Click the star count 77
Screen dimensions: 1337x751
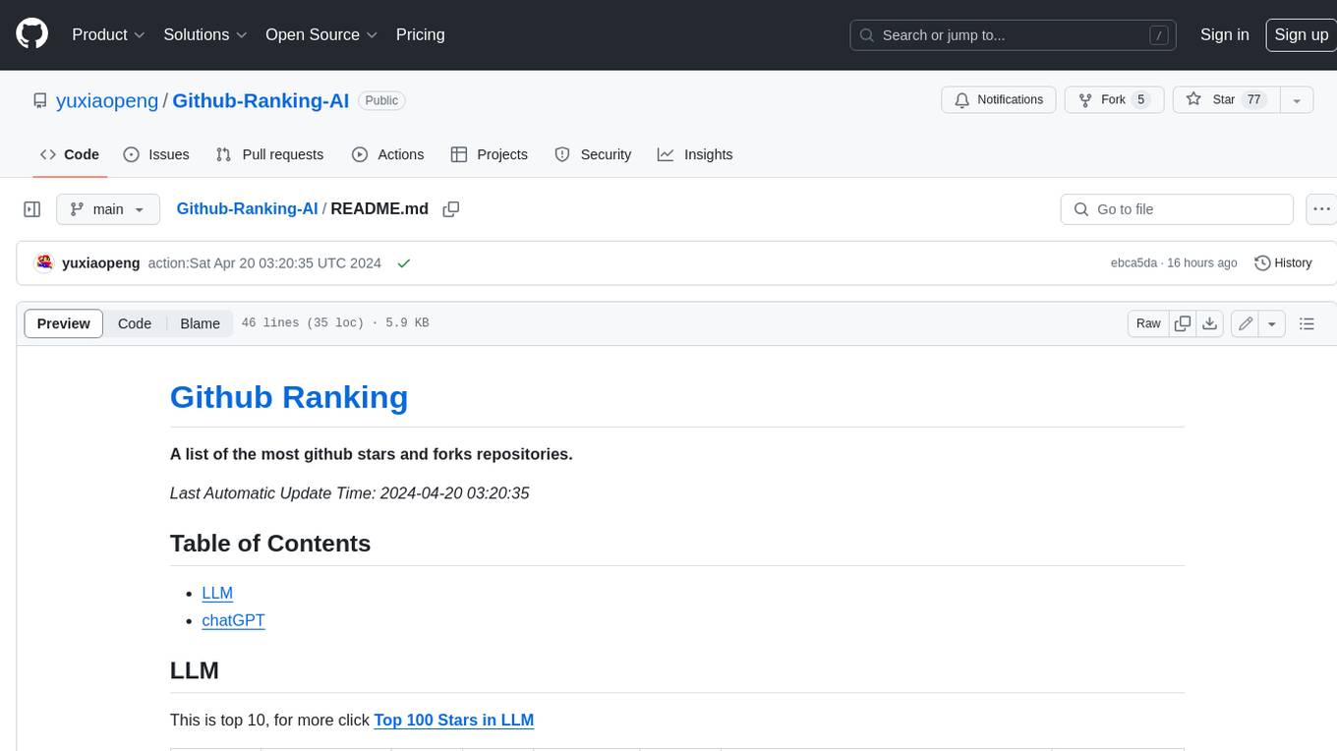pos(1253,100)
